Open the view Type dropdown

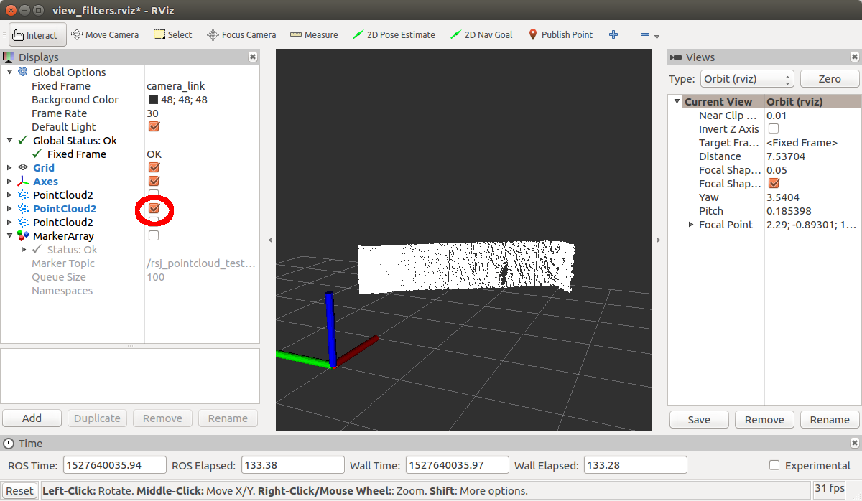click(747, 79)
